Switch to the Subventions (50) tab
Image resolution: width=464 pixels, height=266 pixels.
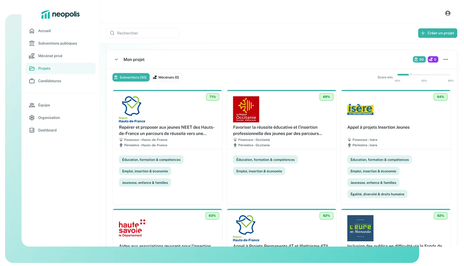[x=131, y=77]
